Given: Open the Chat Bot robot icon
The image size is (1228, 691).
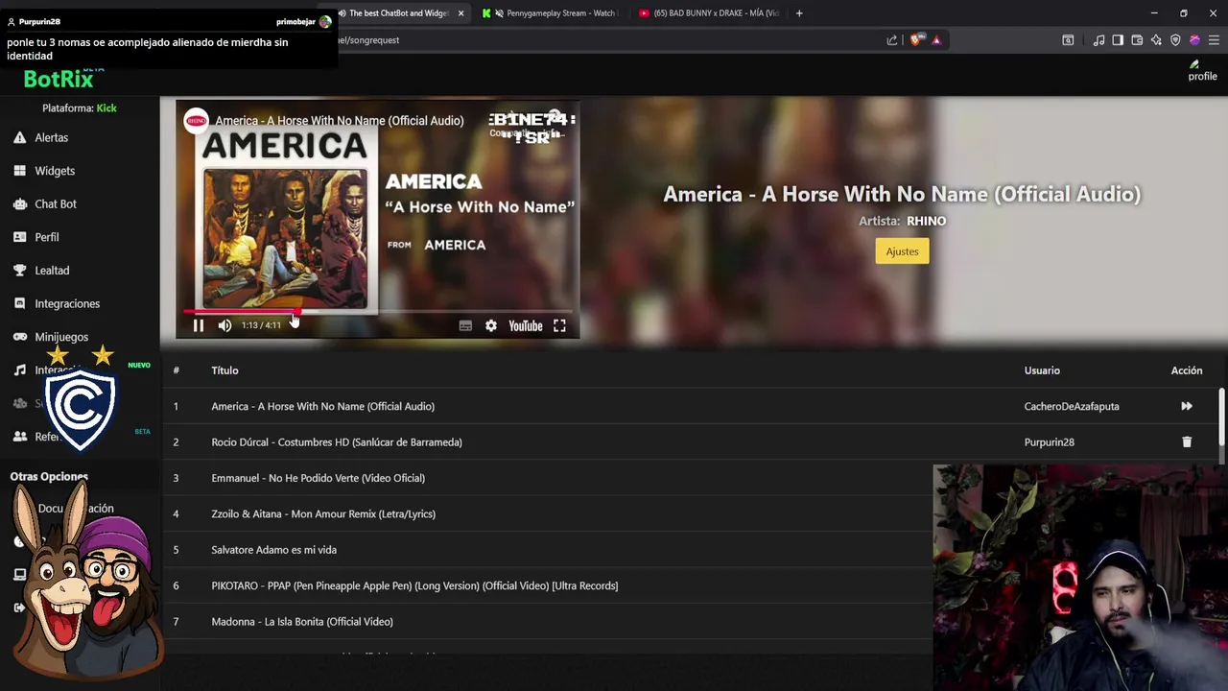Looking at the screenshot, I should tap(19, 204).
